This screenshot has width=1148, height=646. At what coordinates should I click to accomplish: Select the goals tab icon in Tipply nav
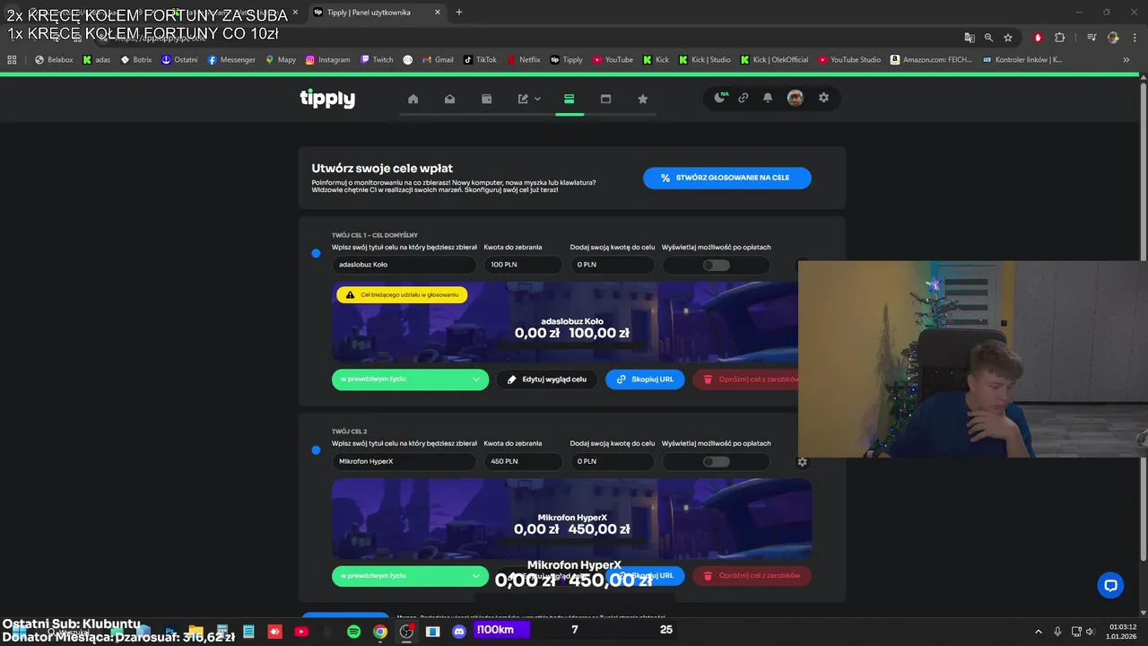(569, 99)
